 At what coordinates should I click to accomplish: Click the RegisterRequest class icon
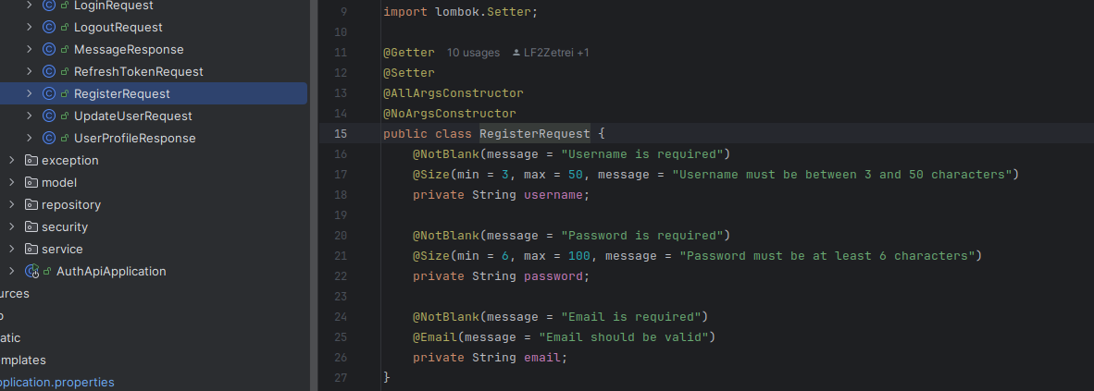(49, 93)
